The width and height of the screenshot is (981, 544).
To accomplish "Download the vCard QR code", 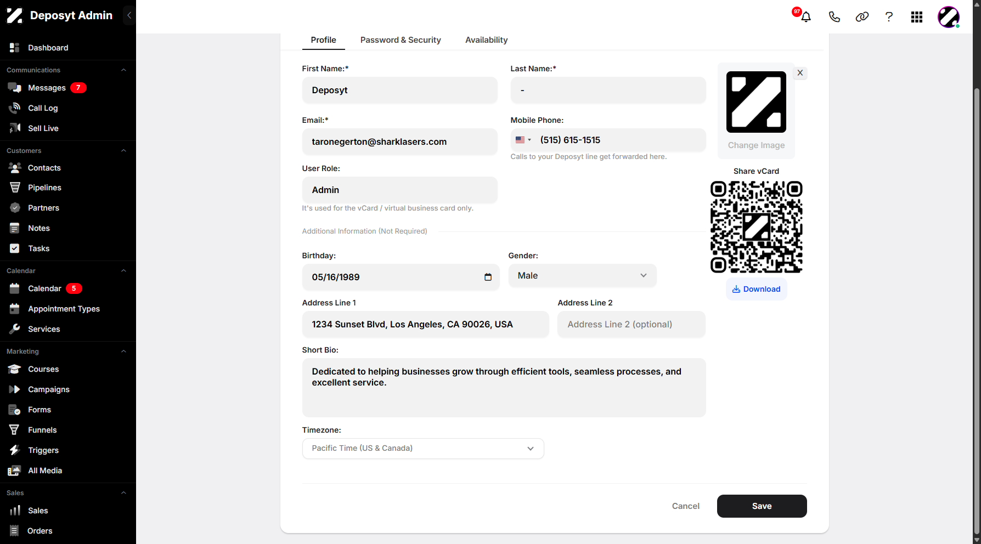I will (x=756, y=289).
